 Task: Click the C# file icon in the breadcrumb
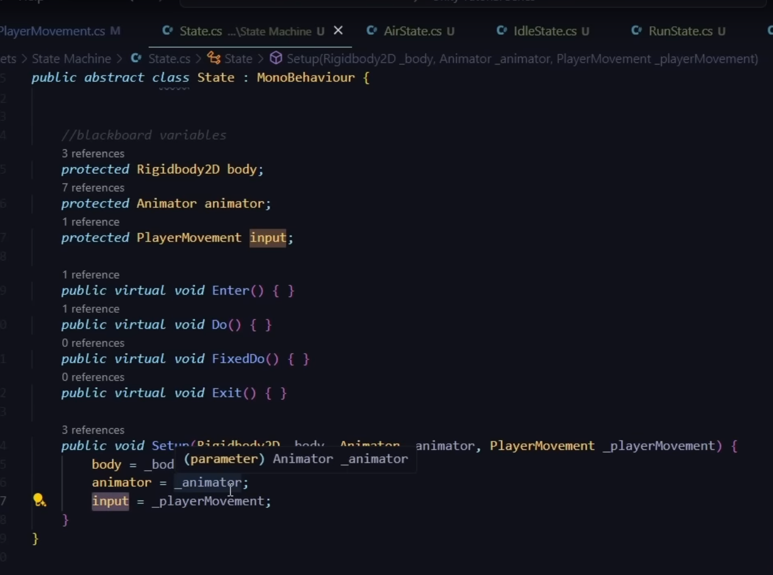tap(137, 59)
